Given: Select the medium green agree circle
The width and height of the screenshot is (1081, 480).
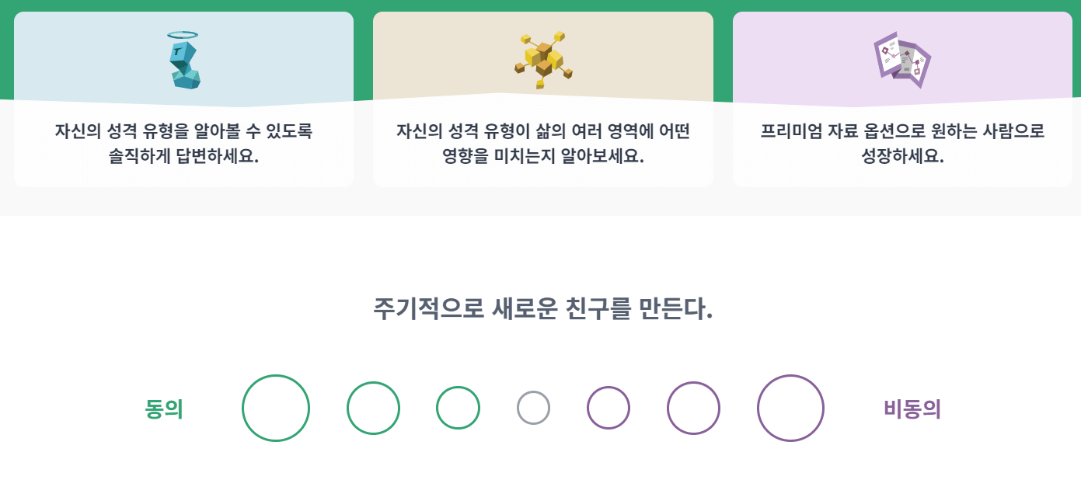Looking at the screenshot, I should [373, 407].
